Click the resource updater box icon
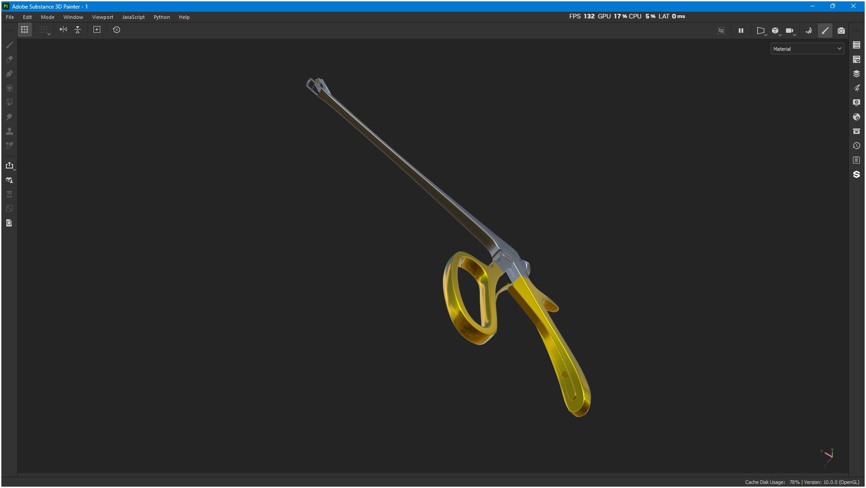This screenshot has width=866, height=488. point(9,180)
